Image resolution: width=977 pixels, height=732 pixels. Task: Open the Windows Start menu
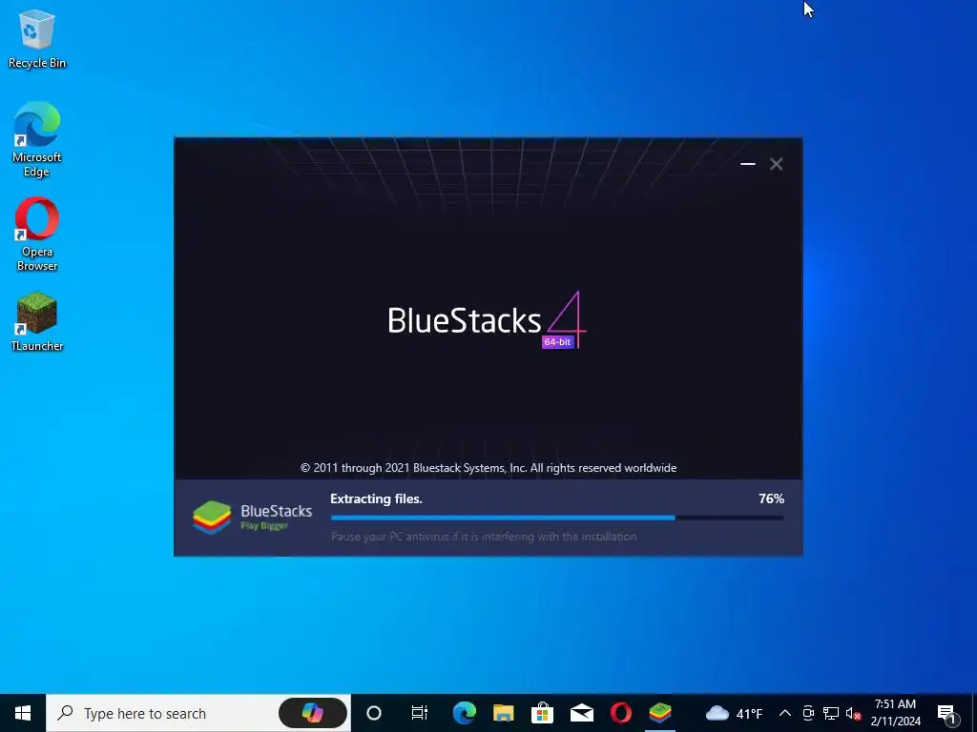point(23,713)
